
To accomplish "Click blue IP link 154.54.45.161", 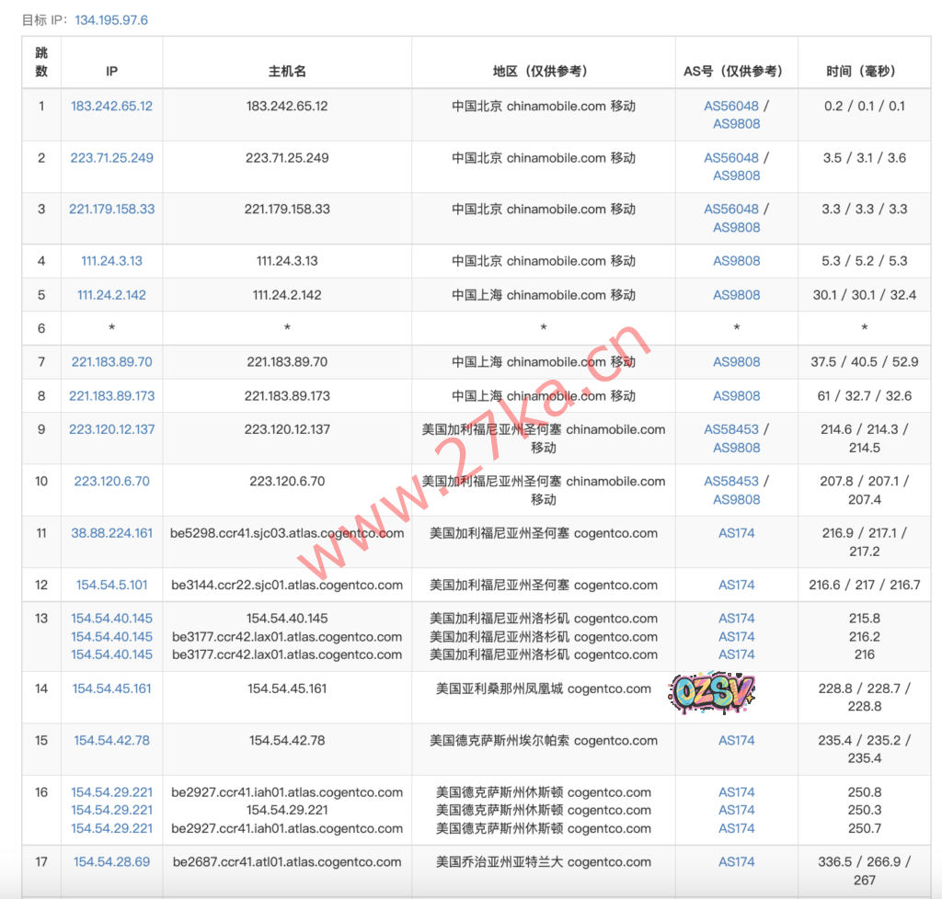I will 111,688.
